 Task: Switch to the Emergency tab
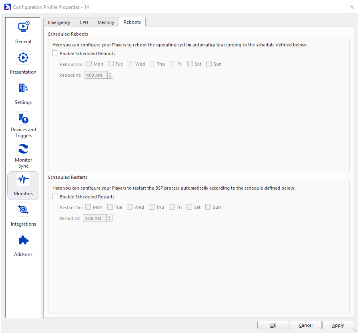point(59,22)
